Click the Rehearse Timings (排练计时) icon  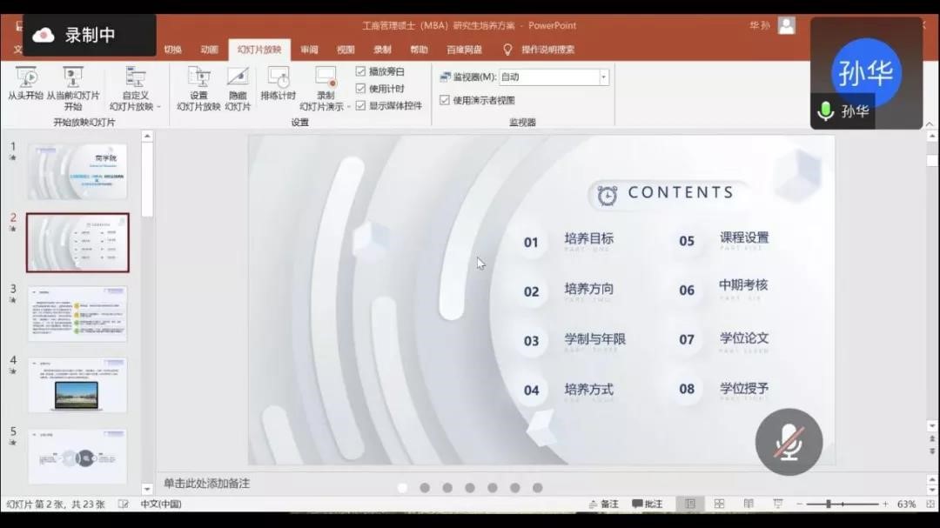(x=279, y=77)
